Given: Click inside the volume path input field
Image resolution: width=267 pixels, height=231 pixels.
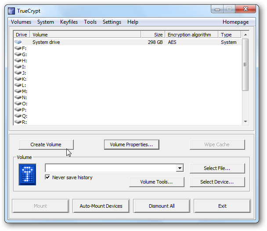Looking at the screenshot, I should pos(111,168).
